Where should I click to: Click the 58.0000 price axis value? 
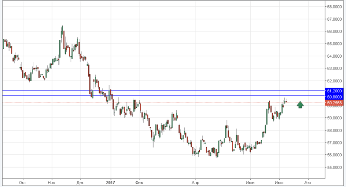(x=334, y=130)
